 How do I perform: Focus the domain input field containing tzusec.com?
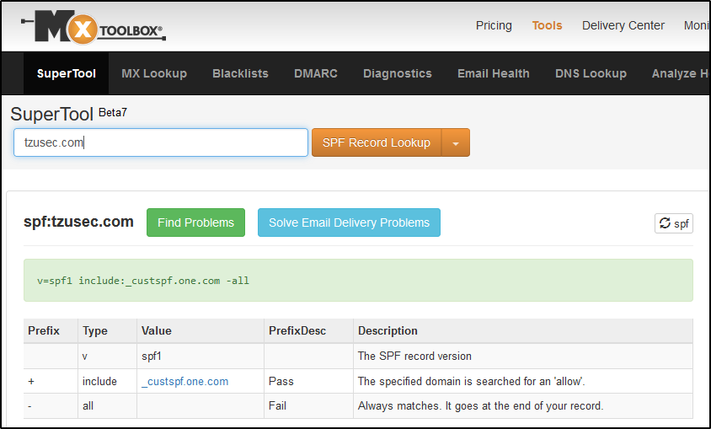pyautogui.click(x=161, y=142)
